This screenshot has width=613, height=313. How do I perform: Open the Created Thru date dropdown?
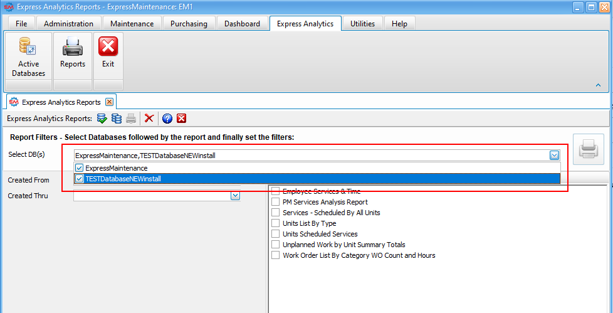(235, 196)
